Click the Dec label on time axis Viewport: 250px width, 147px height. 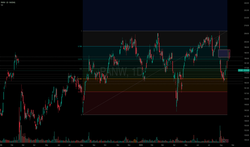[x=129, y=145]
